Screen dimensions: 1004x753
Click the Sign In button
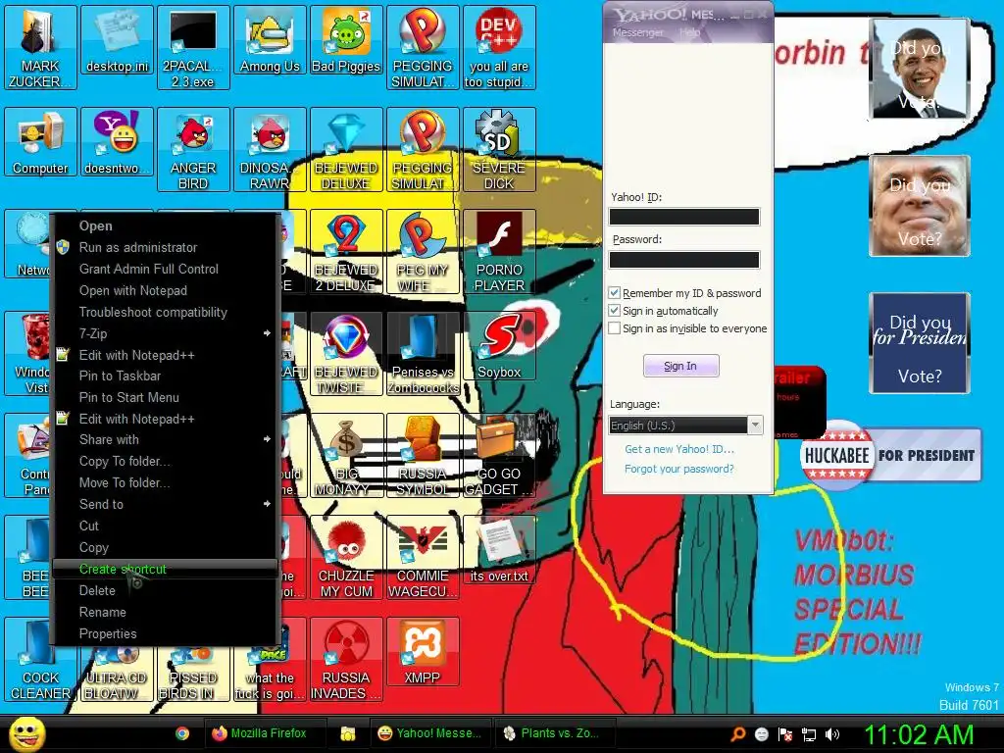pyautogui.click(x=680, y=366)
